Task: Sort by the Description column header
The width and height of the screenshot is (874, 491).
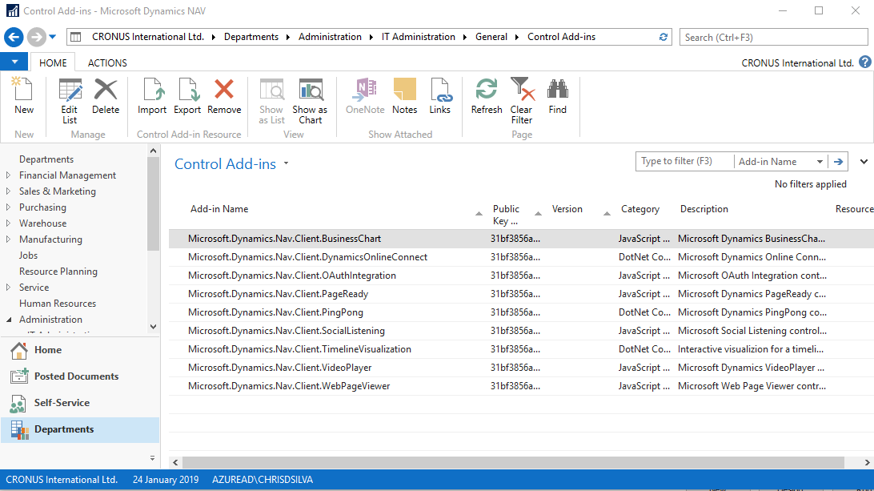Action: click(704, 209)
